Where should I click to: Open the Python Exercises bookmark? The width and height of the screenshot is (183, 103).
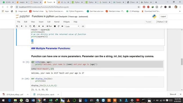pos(55,11)
